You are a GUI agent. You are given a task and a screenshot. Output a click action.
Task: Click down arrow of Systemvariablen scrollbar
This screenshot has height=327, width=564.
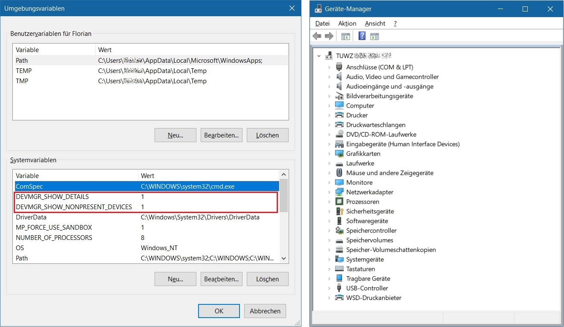pyautogui.click(x=283, y=258)
